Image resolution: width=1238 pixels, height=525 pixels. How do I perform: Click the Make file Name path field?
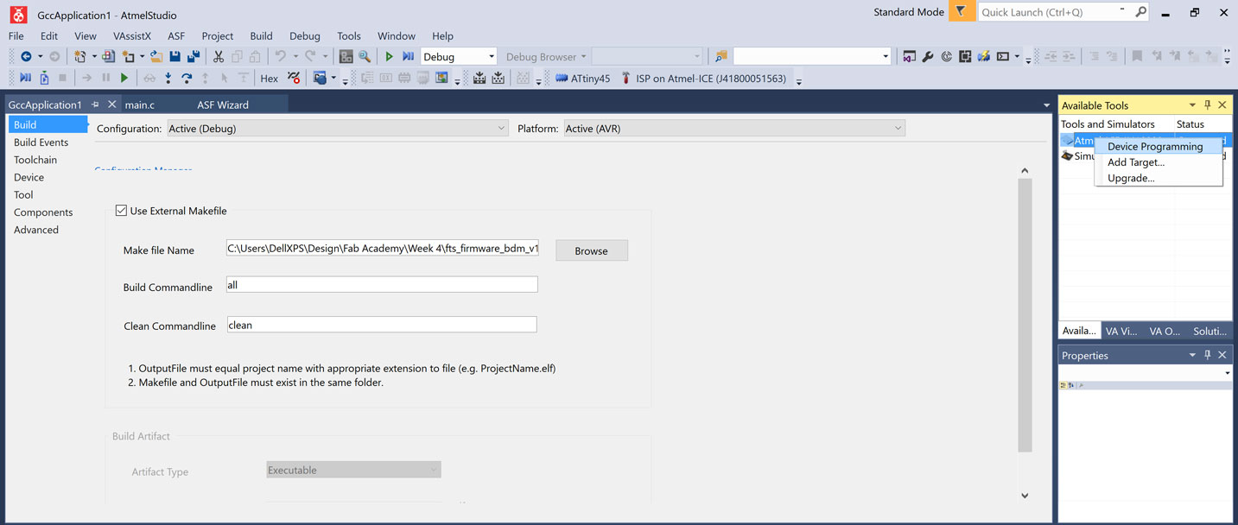pyautogui.click(x=382, y=249)
